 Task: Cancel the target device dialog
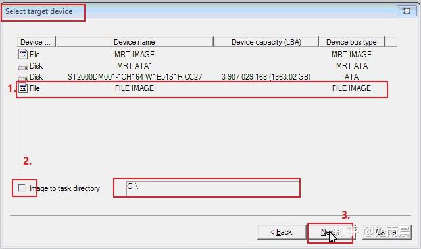coord(387,232)
